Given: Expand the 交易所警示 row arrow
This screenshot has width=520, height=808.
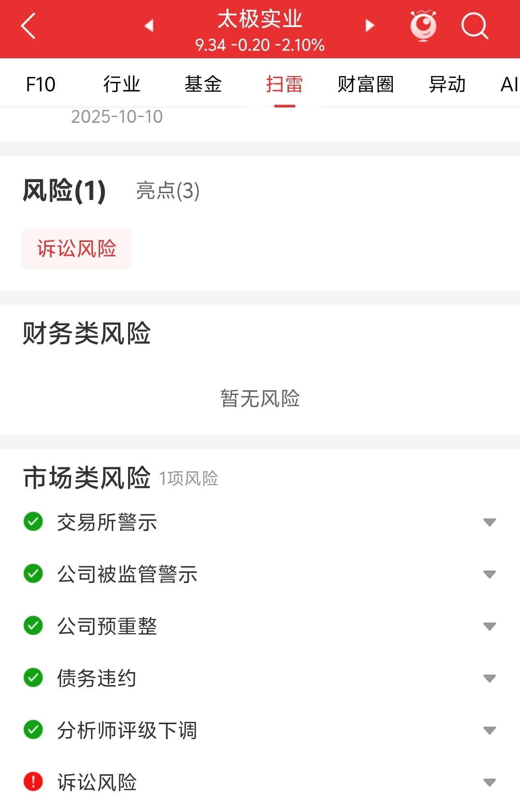Looking at the screenshot, I should [490, 523].
